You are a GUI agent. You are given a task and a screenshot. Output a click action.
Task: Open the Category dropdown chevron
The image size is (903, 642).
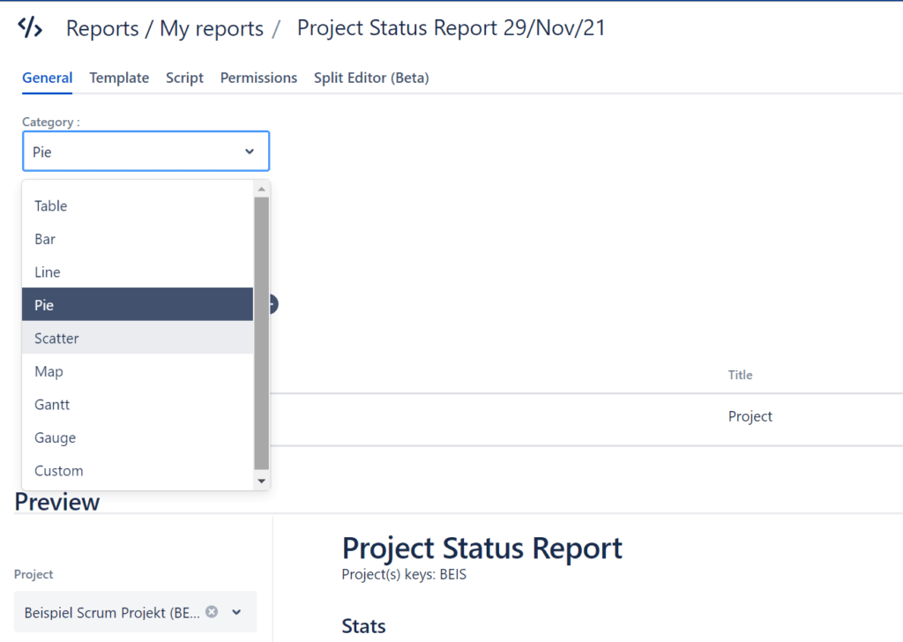coord(250,152)
